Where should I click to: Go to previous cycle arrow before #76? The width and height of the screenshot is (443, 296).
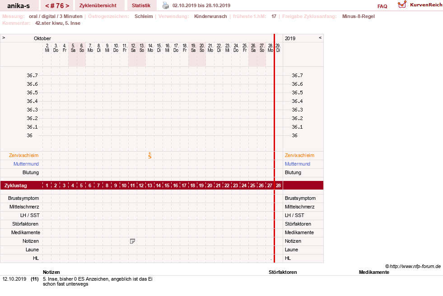click(x=47, y=6)
